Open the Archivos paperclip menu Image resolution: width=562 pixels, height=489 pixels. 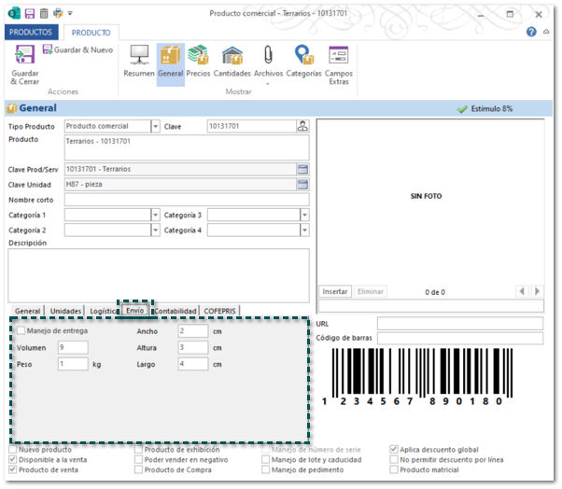(268, 55)
